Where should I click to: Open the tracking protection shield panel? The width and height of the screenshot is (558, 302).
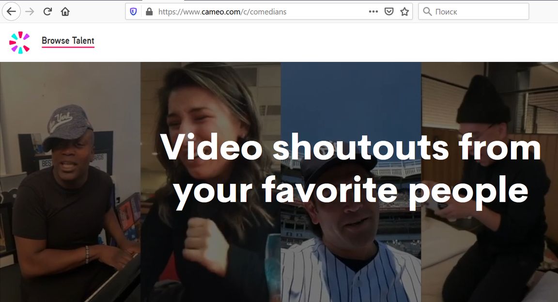(134, 12)
